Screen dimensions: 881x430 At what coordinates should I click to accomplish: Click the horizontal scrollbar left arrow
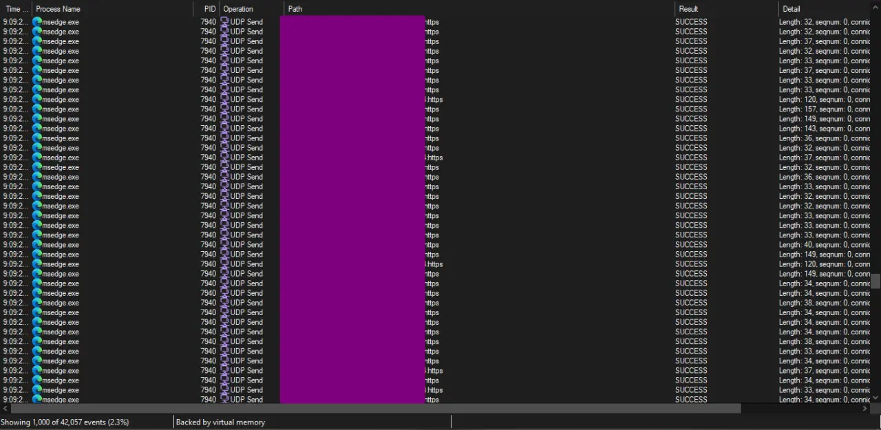pos(4,408)
